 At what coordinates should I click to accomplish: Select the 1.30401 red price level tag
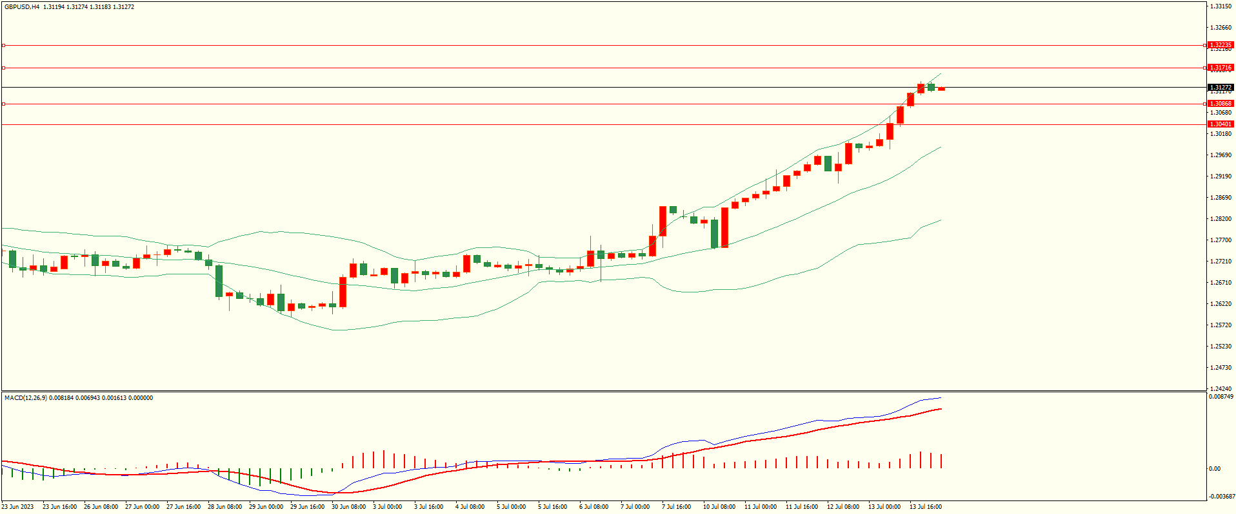point(1221,124)
